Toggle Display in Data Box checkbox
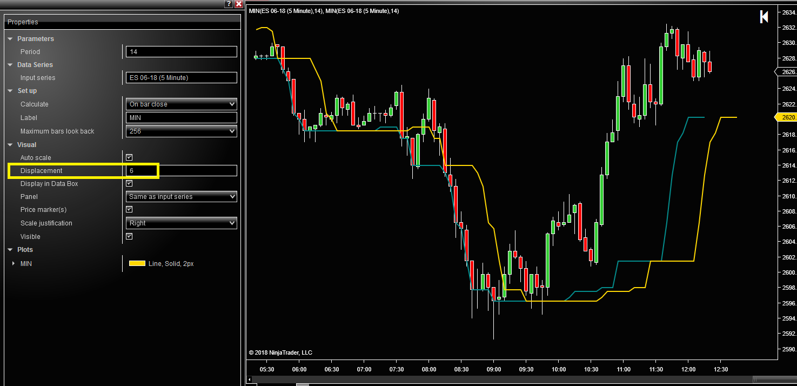This screenshot has height=386, width=797. pyautogui.click(x=129, y=184)
